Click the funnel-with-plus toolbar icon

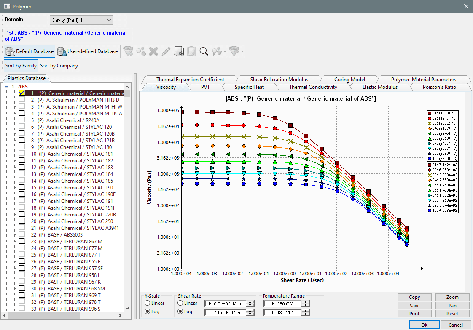128,51
